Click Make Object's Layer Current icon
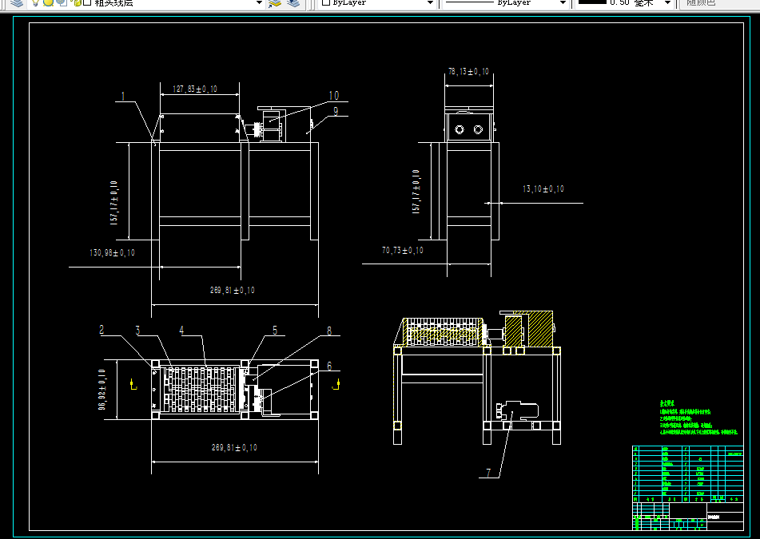Viewport: 760px width, 539px height. click(275, 3)
